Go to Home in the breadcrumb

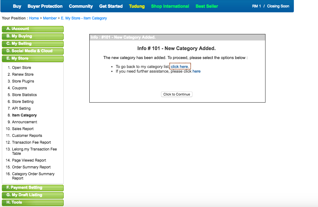(x=34, y=18)
